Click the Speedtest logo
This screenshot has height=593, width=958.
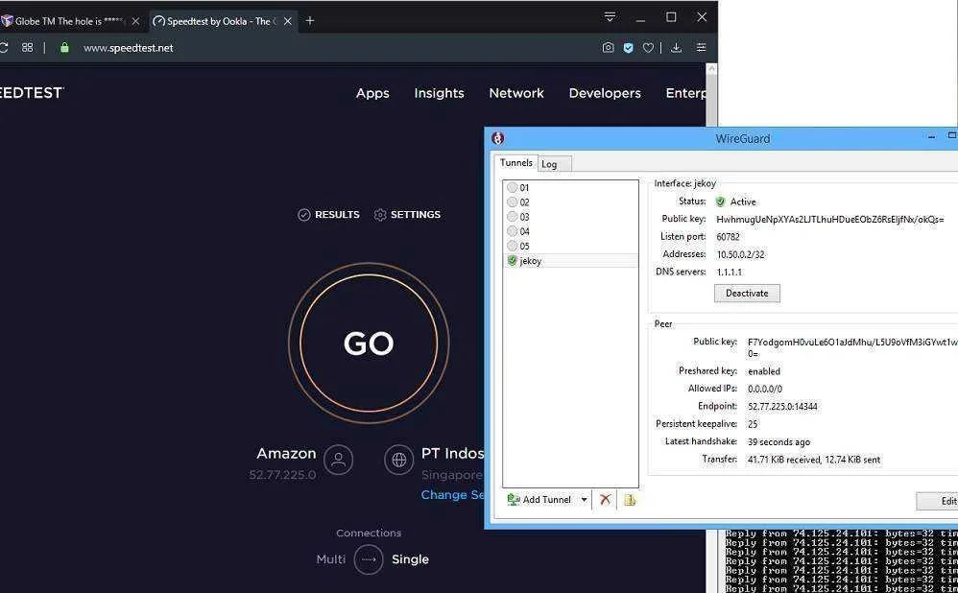(x=31, y=93)
